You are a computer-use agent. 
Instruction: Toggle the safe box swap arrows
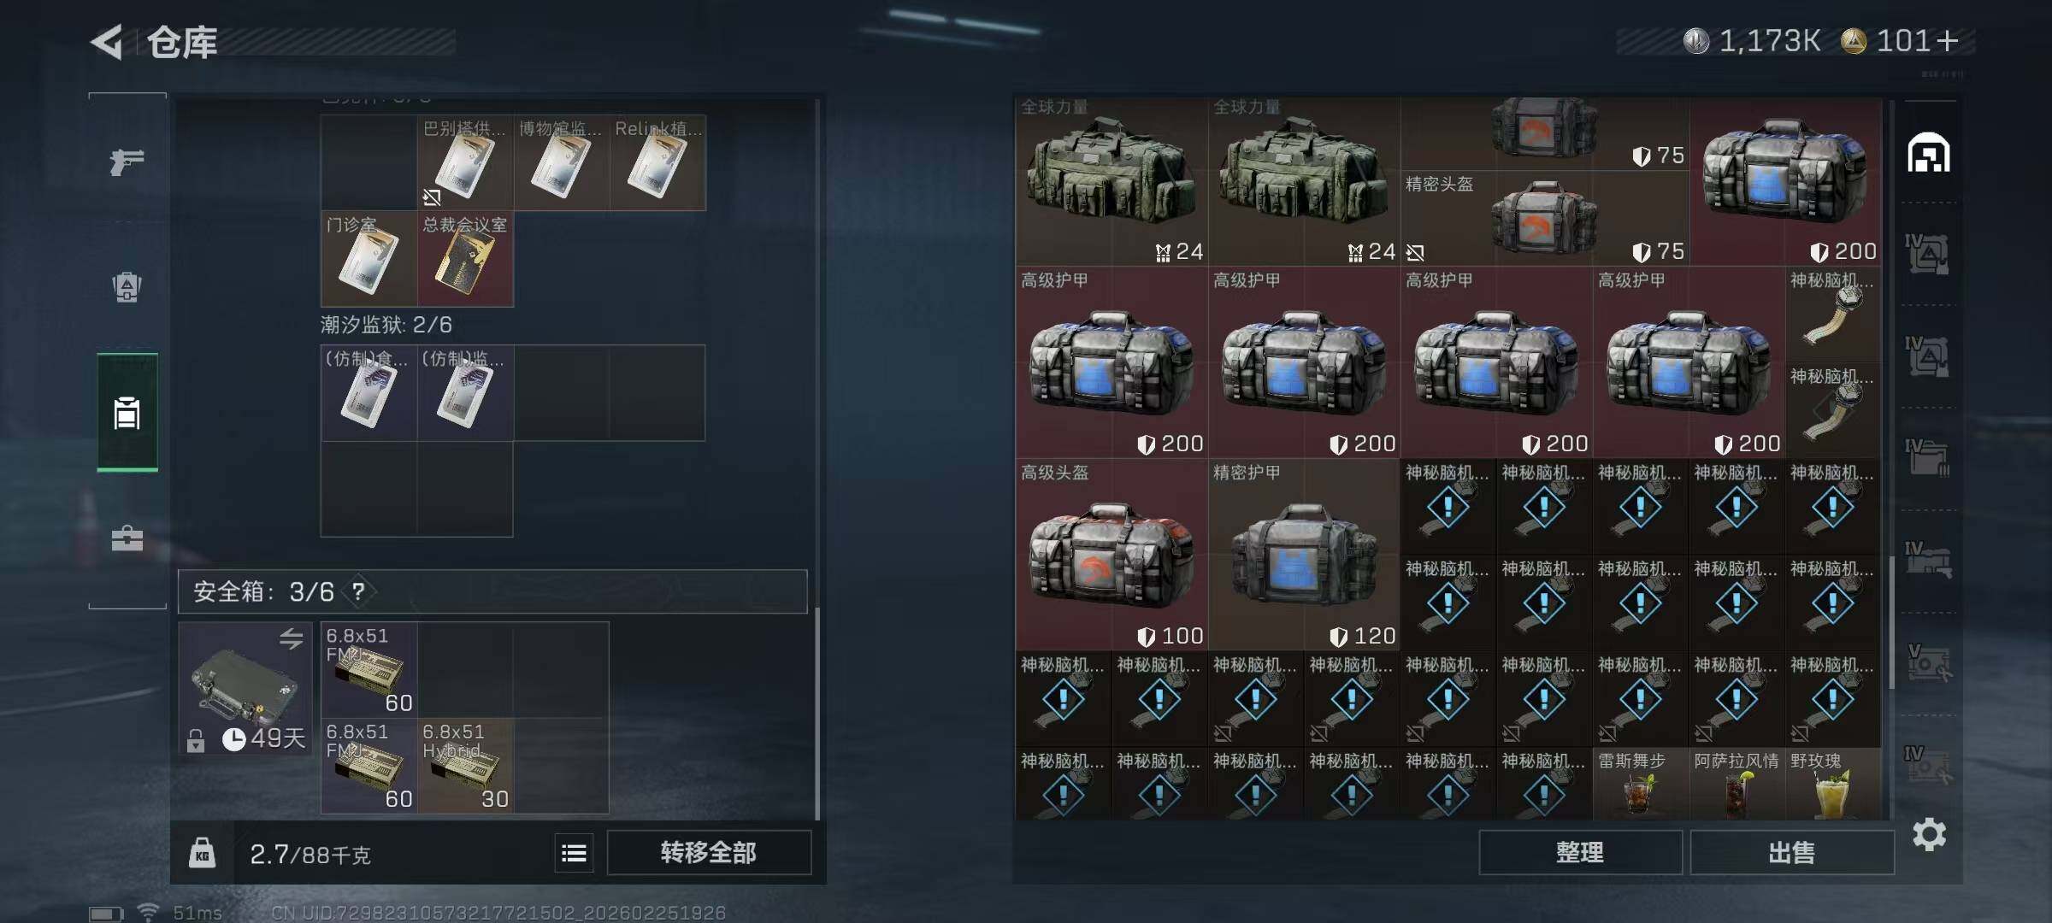[x=291, y=638]
